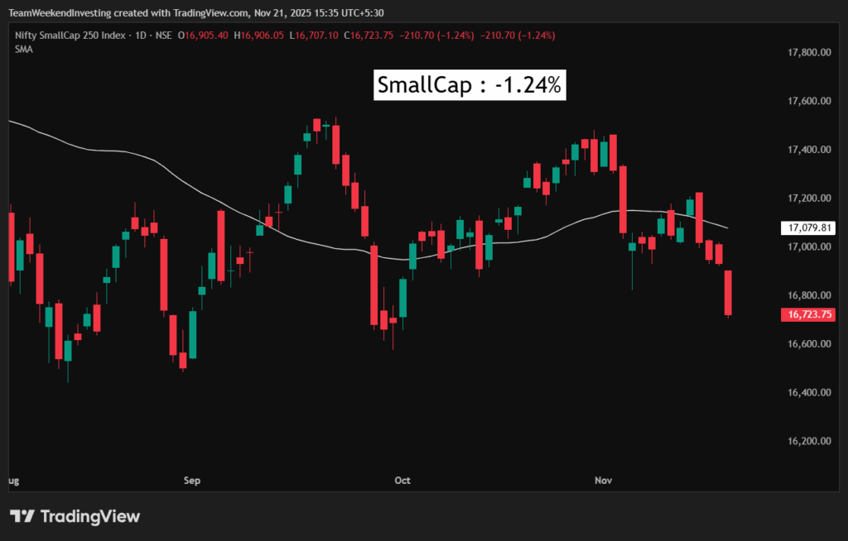The height and width of the screenshot is (541, 848).
Task: Click the last red candle on chart
Action: click(729, 293)
